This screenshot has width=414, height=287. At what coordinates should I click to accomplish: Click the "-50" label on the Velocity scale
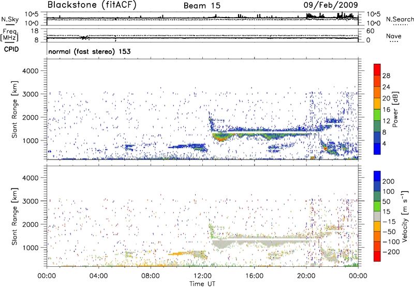(x=389, y=232)
